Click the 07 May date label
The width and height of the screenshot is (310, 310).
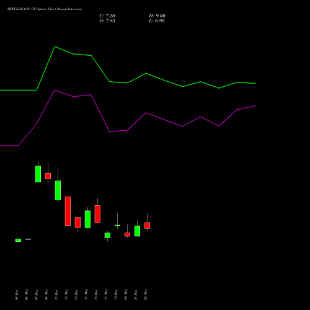pyautogui.click(x=37, y=294)
